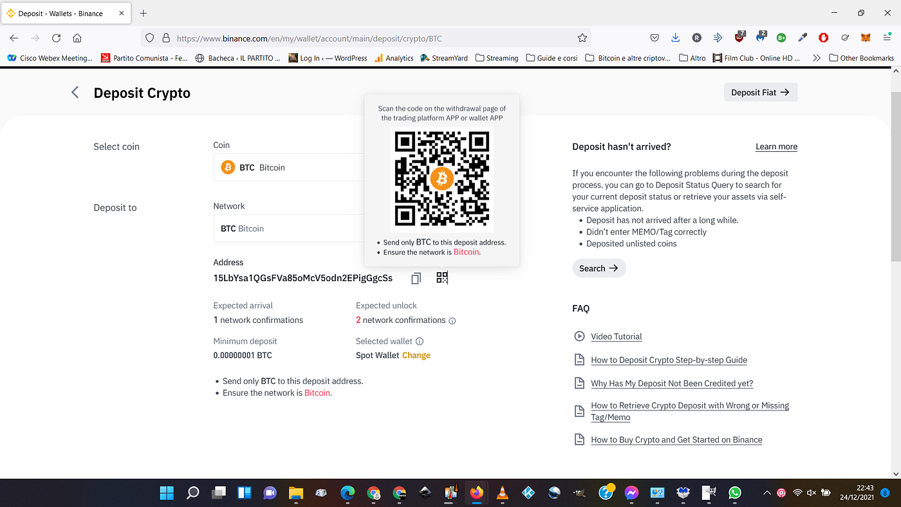This screenshot has width=901, height=507.
Task: Go to Firefox home page
Action: pyautogui.click(x=77, y=38)
